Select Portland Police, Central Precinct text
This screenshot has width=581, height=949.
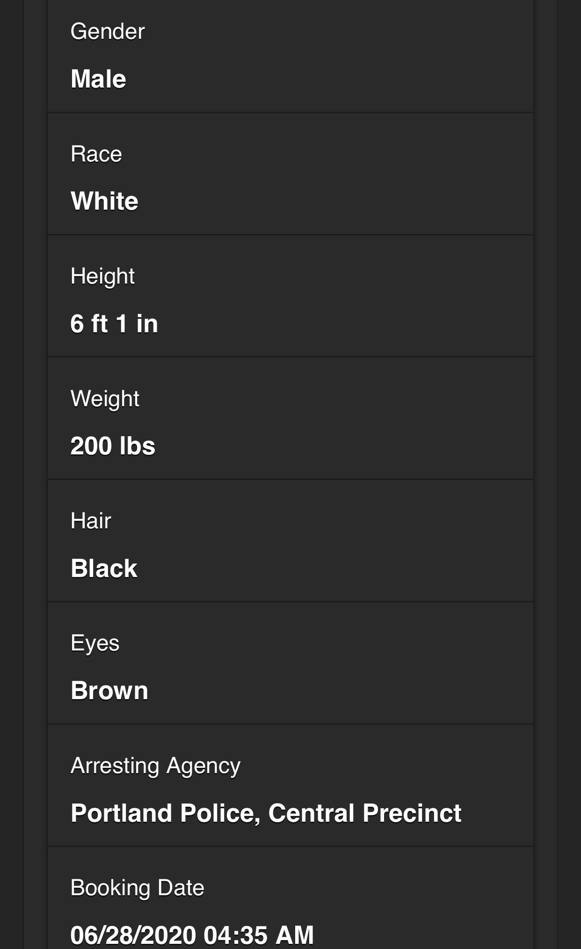tap(266, 813)
